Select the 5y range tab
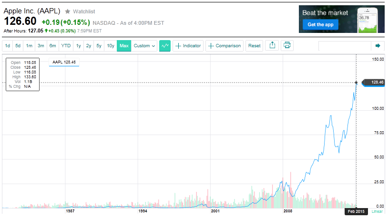The width and height of the screenshot is (388, 220). 99,46
